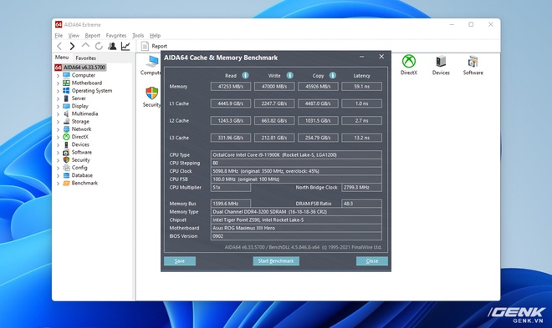Image resolution: width=552 pixels, height=328 pixels.
Task: Select the Config tree item
Action: pyautogui.click(x=79, y=168)
